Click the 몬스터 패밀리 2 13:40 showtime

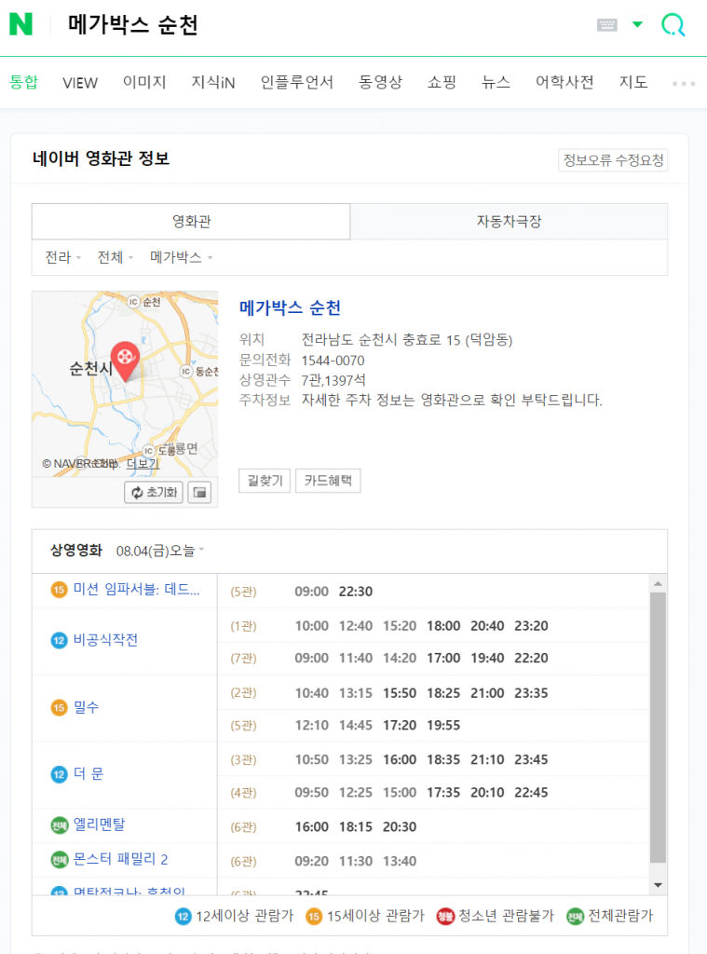[x=399, y=862]
